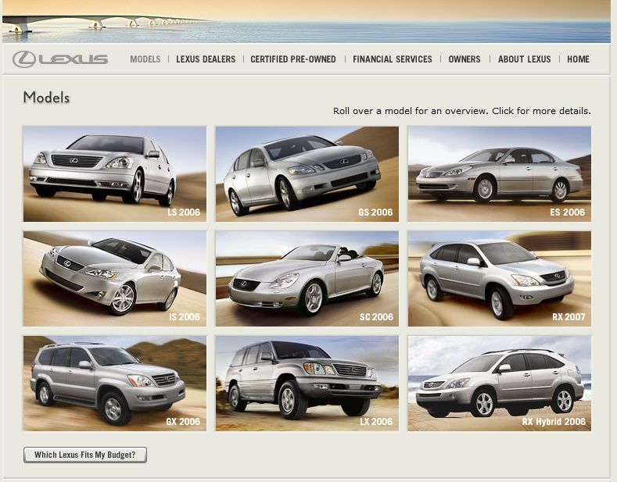Open the GS 2006 model image
617x482 pixels.
coord(307,173)
